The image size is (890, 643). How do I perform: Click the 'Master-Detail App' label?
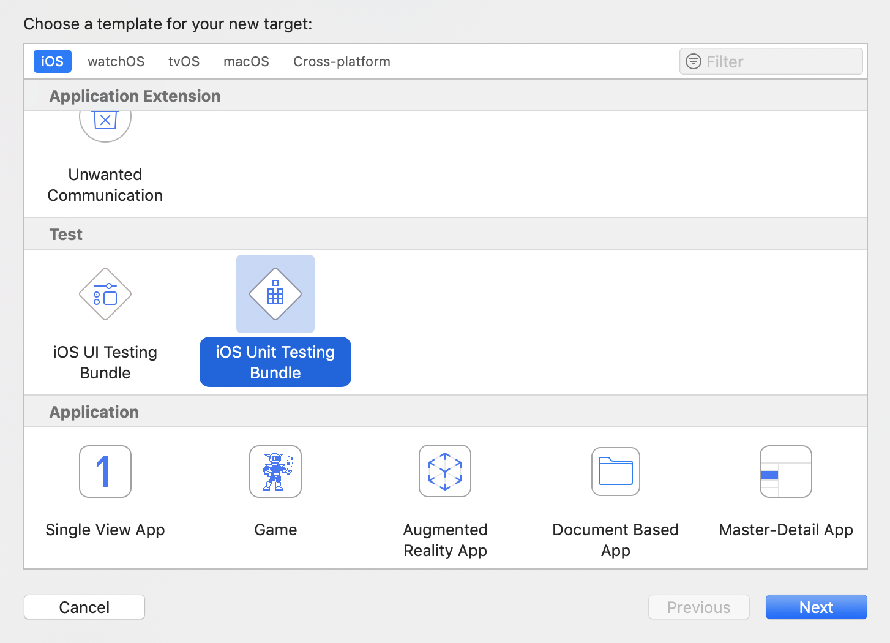pos(786,530)
